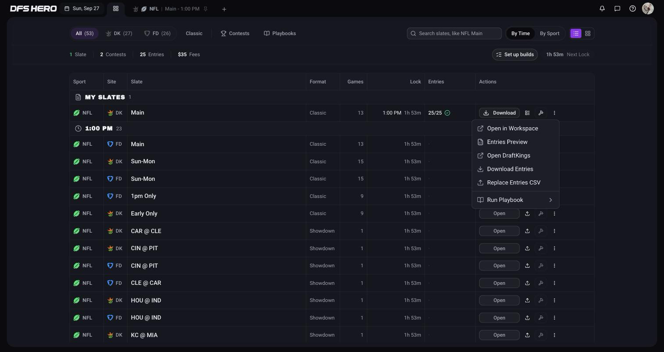The image size is (664, 352).
Task: Open the notifications bell
Action: [x=602, y=8]
